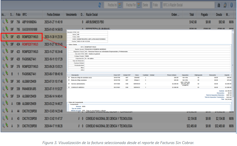View invoice folio 756 with magnifier icon
The image size is (237, 146).
coord(3,22)
